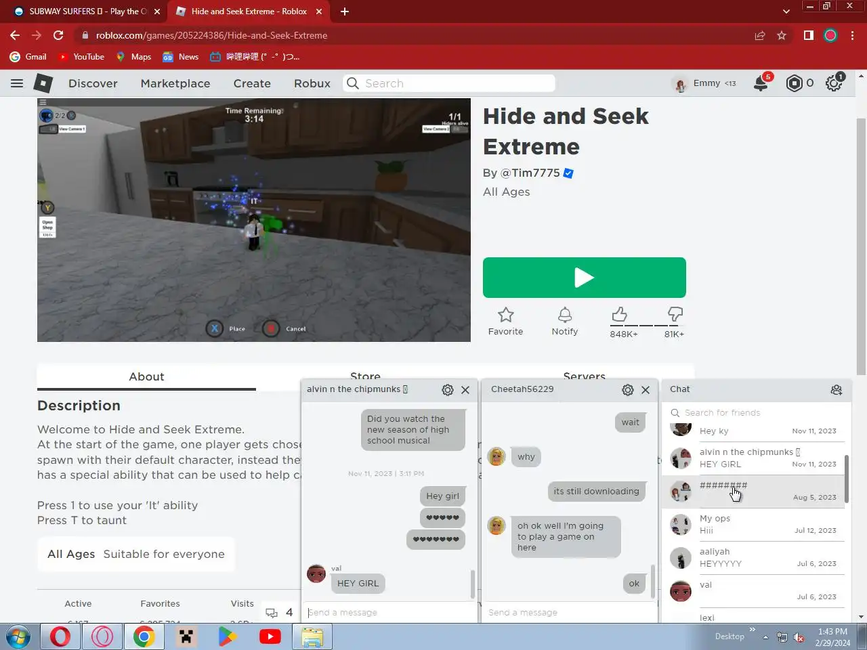Open settings gear in Cheetah56229 chat
867x650 pixels.
click(628, 390)
